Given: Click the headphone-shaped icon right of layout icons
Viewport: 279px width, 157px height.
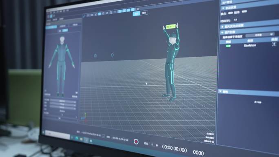Looking at the screenshot, I should pos(138,9).
